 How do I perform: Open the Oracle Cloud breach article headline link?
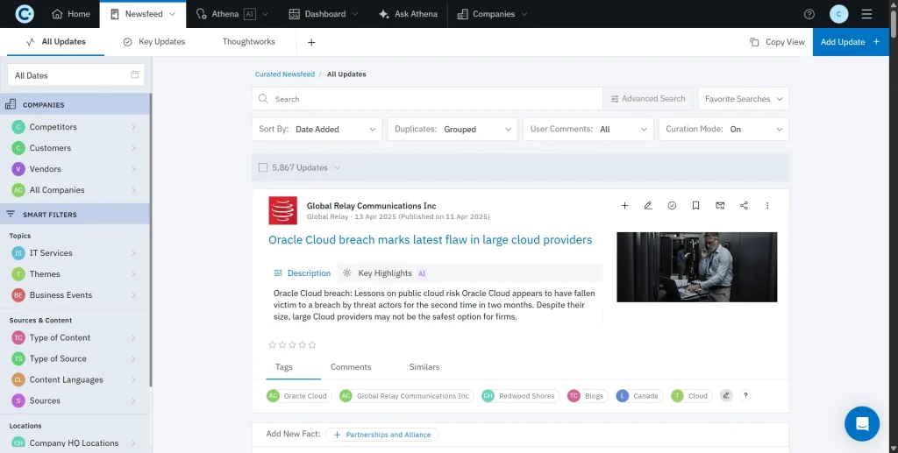(430, 240)
